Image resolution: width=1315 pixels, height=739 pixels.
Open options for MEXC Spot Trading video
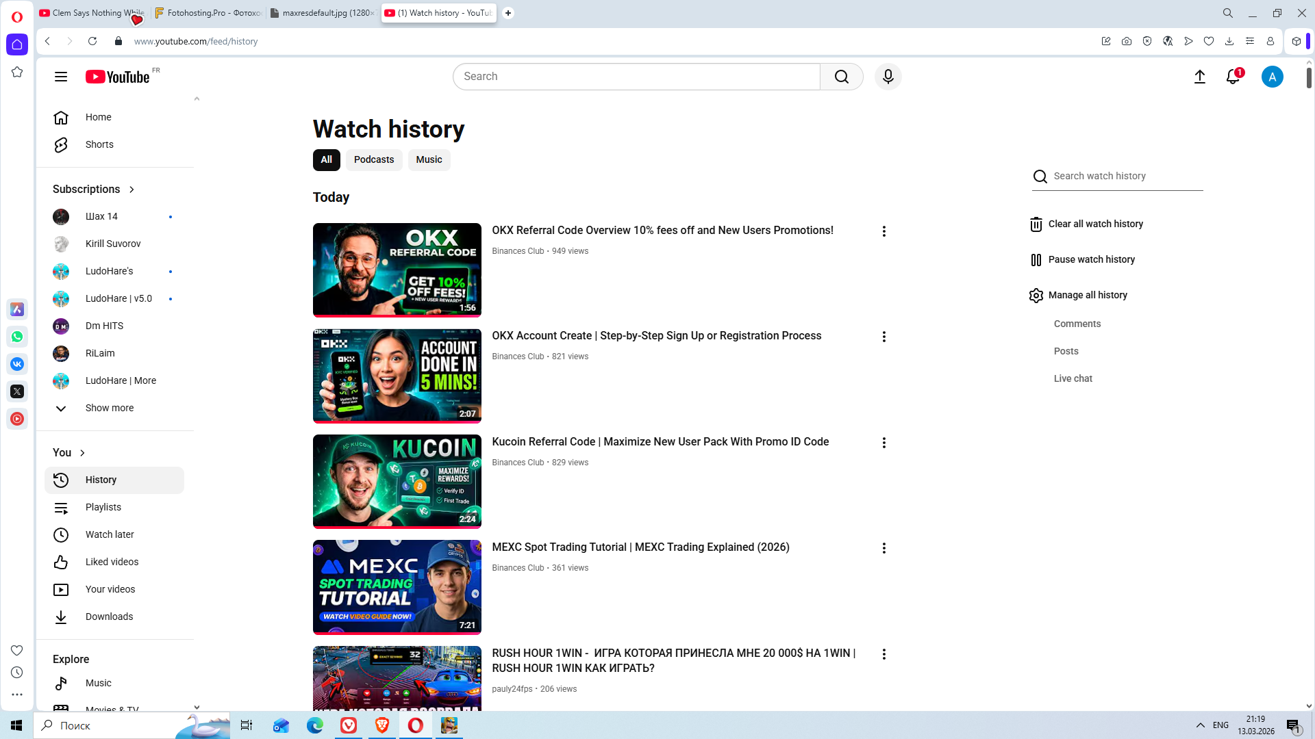click(884, 548)
